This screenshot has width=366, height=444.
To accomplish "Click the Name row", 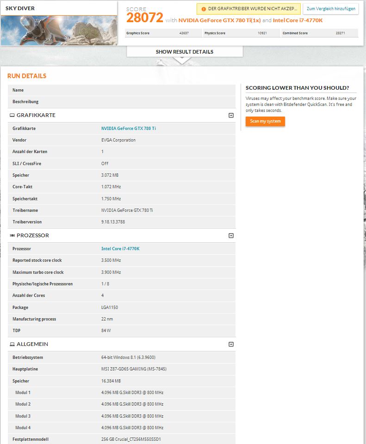I will (x=122, y=90).
